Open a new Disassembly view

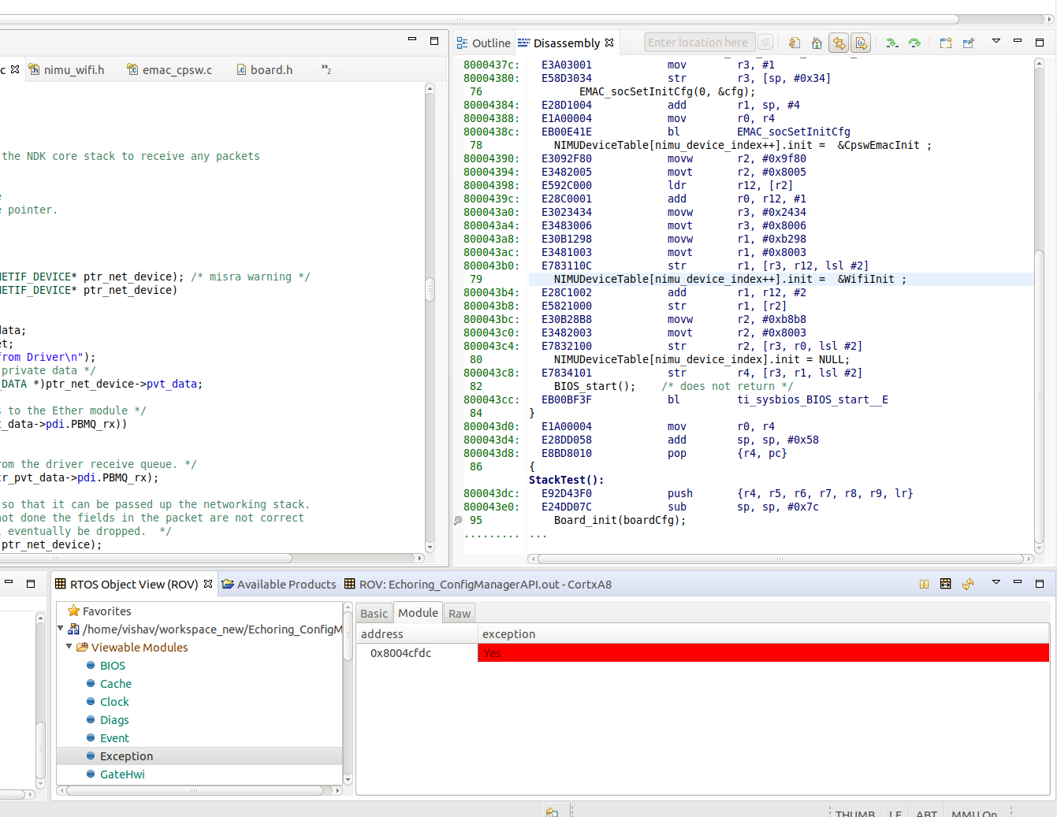pyautogui.click(x=946, y=43)
